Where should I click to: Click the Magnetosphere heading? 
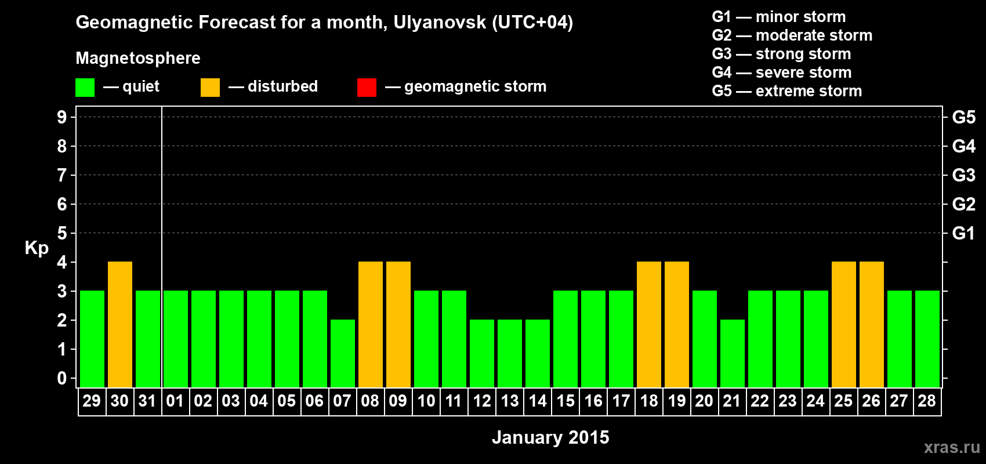tap(138, 58)
